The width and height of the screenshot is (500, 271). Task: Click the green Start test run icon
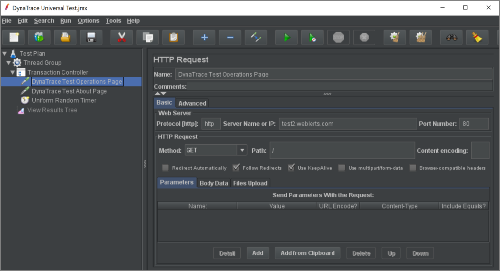tap(287, 38)
